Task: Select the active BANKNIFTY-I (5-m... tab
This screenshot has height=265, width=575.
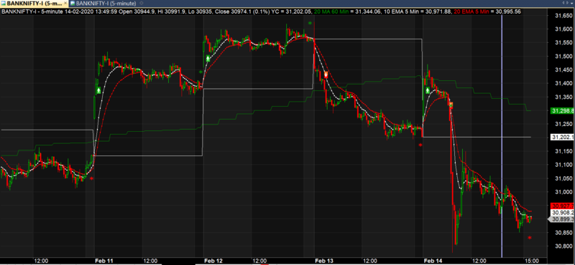Action: coord(32,4)
